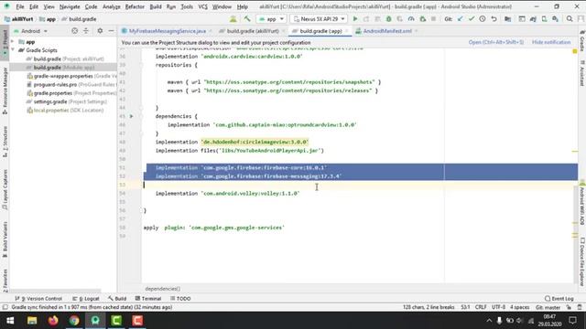Run the app with the green play button
Screen dimensions: 586x329
pyautogui.click(x=355, y=19)
